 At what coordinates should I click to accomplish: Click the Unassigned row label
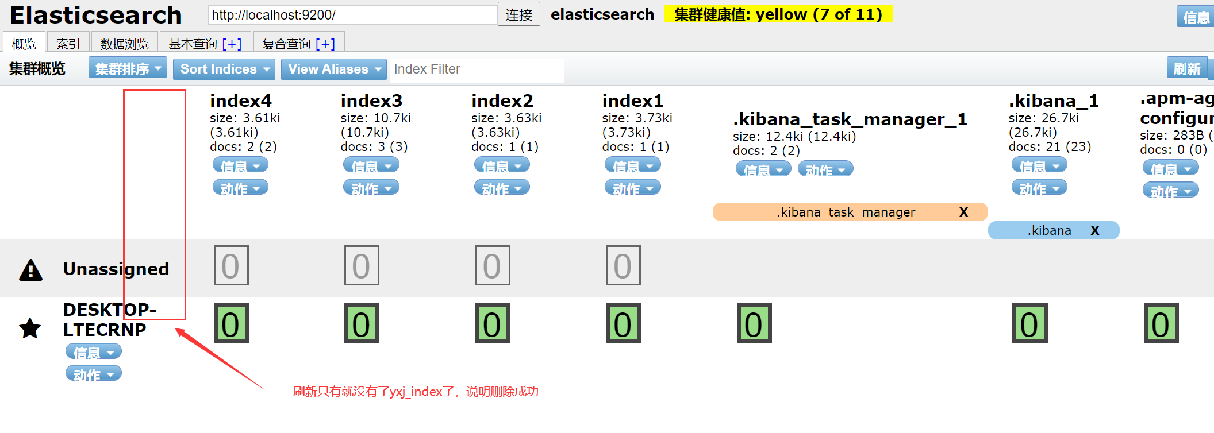116,269
